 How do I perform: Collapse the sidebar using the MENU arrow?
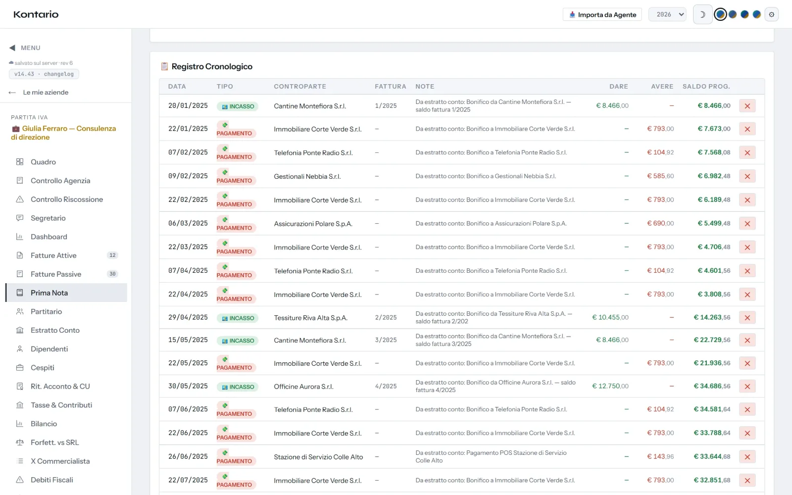[12, 48]
